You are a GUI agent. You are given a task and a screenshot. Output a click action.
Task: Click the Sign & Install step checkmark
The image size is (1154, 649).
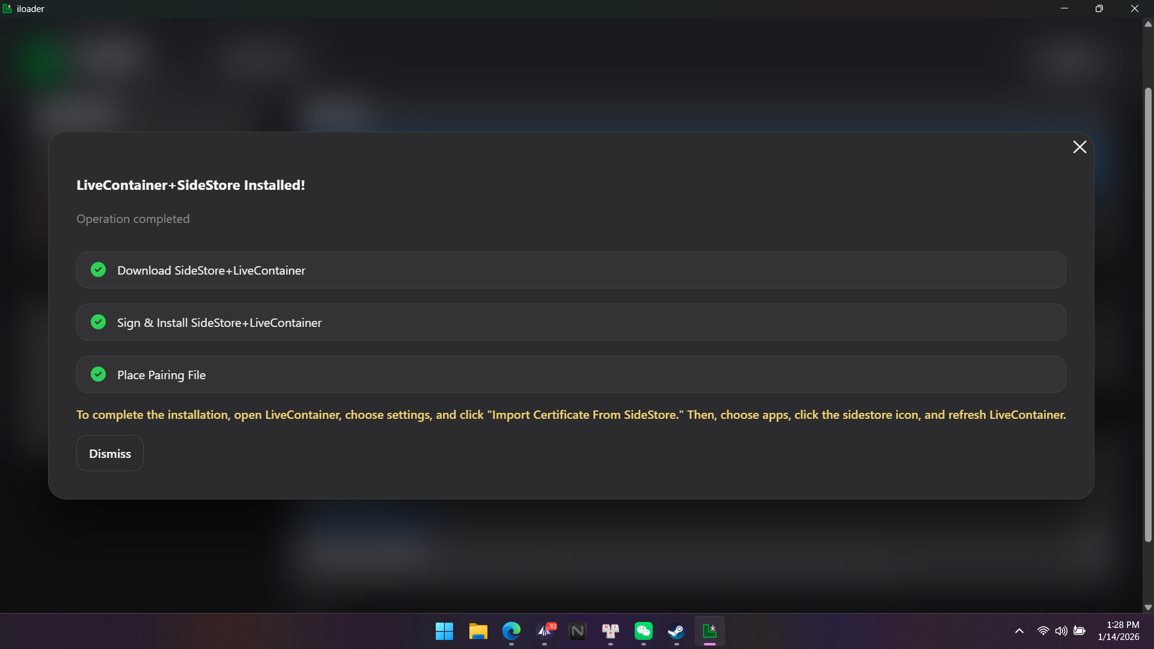tap(98, 322)
